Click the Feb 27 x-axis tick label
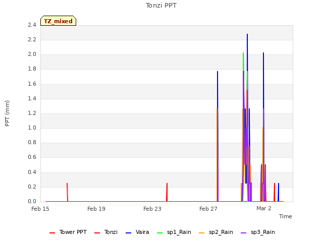Viewport: 323px width, 242px height. [x=208, y=209]
